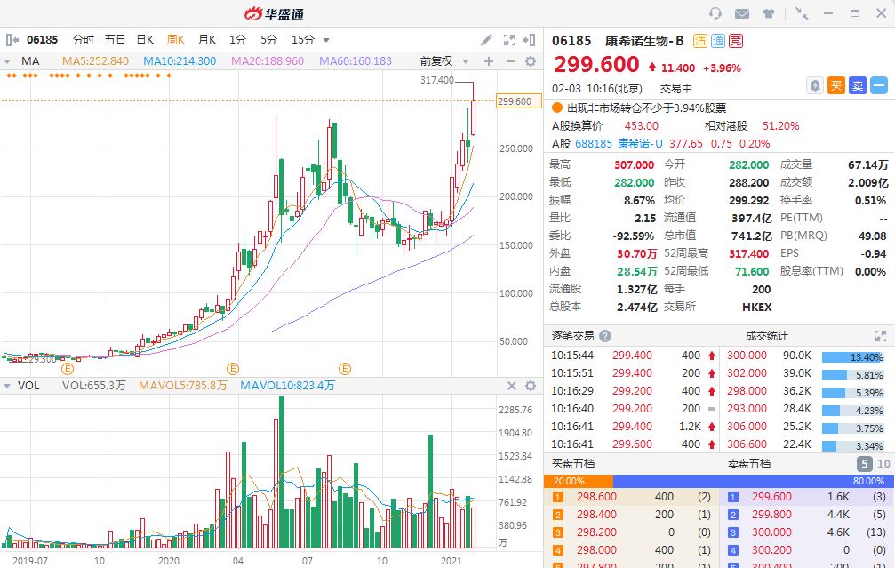Select the pencil drawing tool
895x568 pixels.
pos(486,40)
